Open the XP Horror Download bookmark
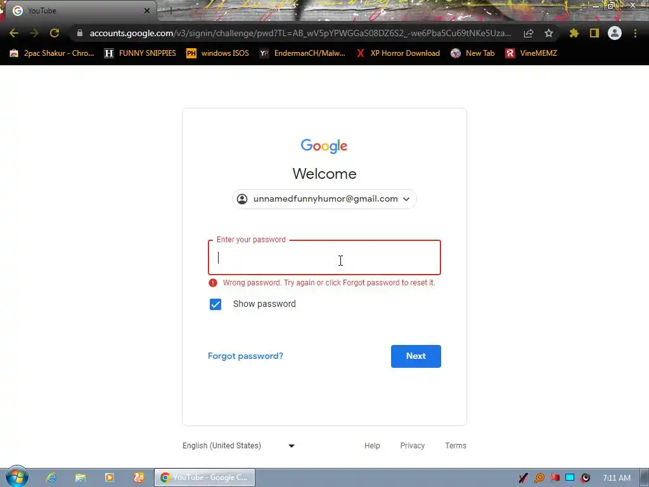Screen dimensions: 649x487 [398, 53]
